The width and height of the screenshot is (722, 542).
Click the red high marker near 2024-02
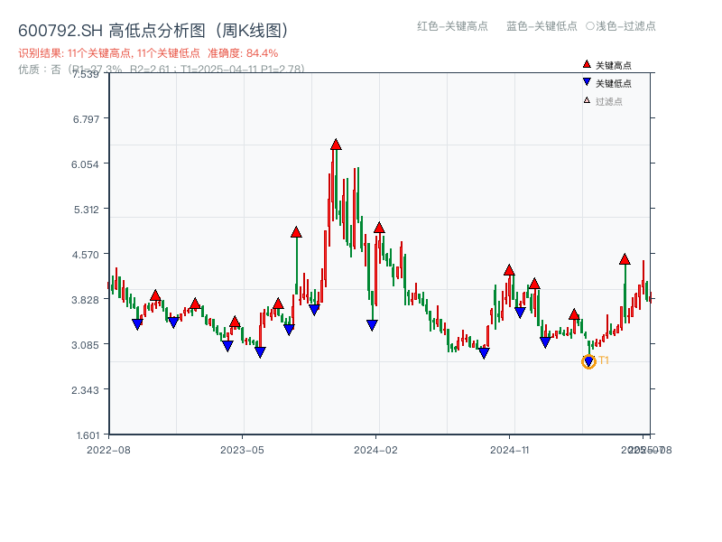(380, 227)
